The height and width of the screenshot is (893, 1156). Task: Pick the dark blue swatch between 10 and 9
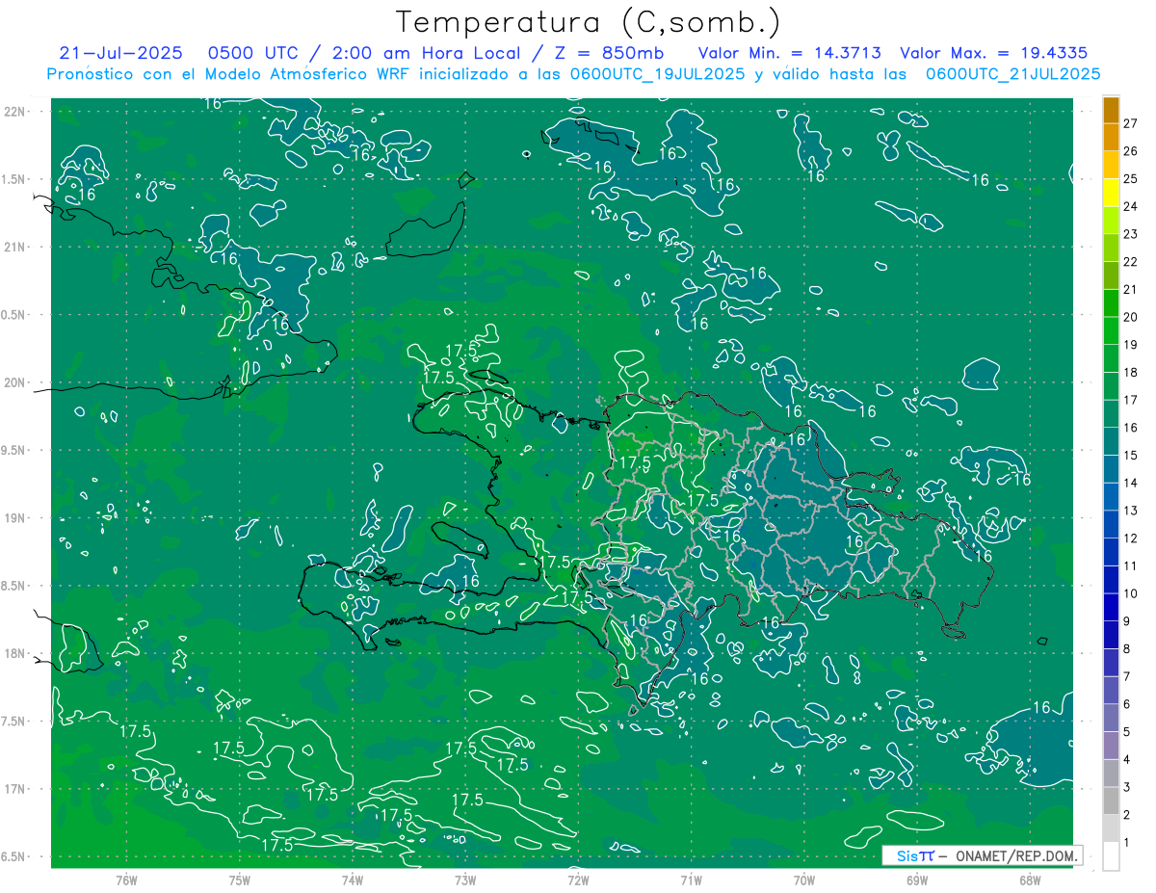click(1111, 608)
